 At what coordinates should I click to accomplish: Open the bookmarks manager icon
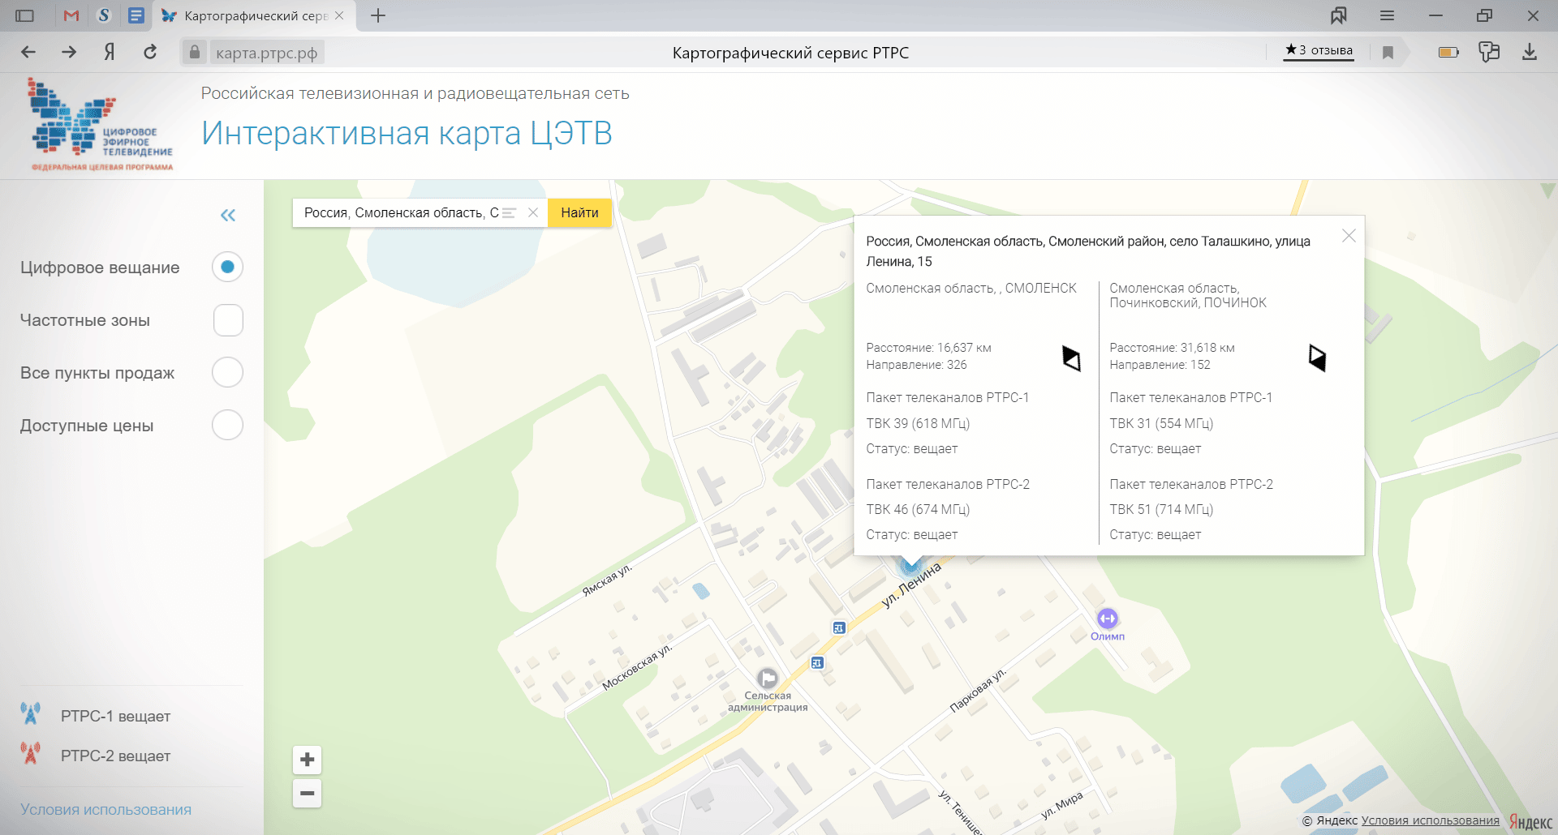click(x=1338, y=15)
